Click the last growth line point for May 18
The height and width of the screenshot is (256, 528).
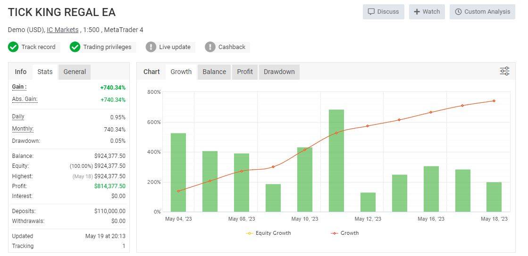[494, 101]
